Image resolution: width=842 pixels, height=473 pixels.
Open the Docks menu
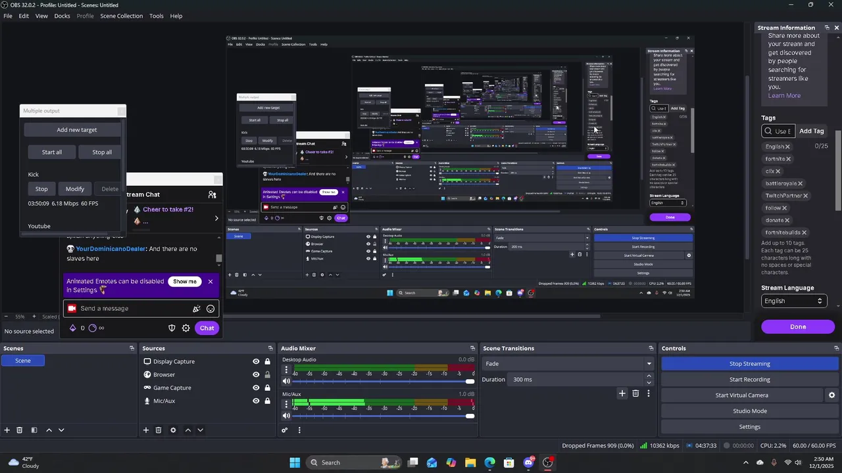pos(62,16)
